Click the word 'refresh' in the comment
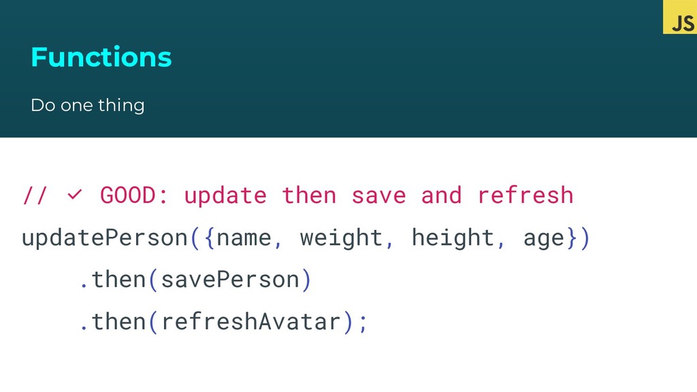Screen dimensions: 697x392 (525, 195)
